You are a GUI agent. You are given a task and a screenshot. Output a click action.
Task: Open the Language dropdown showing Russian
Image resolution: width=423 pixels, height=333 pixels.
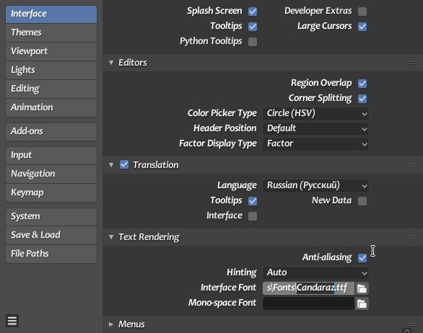[315, 186]
